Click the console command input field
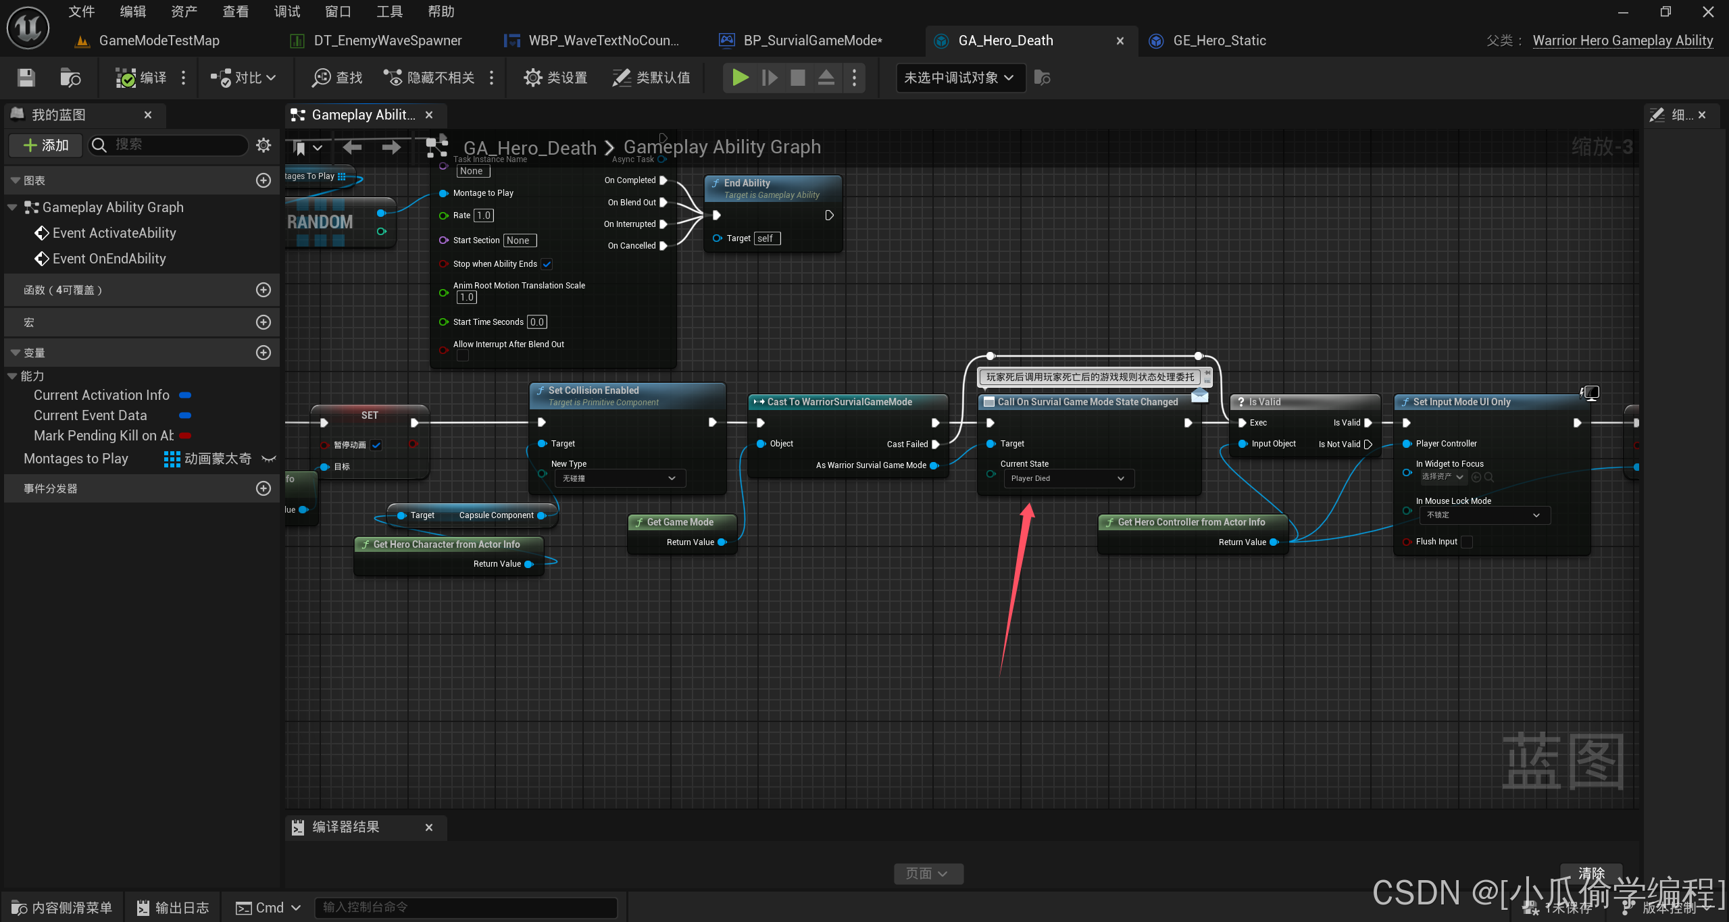The width and height of the screenshot is (1729, 922). (466, 907)
